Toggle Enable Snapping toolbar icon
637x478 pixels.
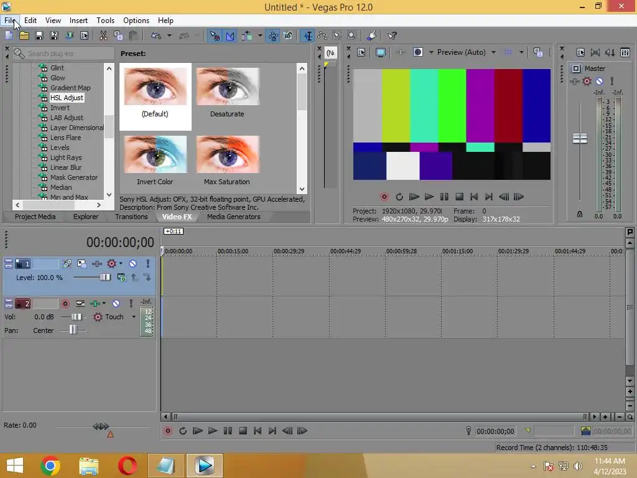coord(215,35)
